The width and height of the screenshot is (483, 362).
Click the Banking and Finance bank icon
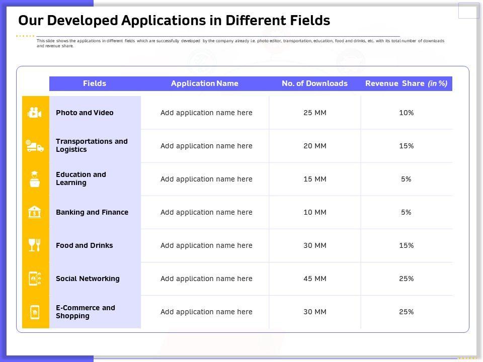click(34, 212)
